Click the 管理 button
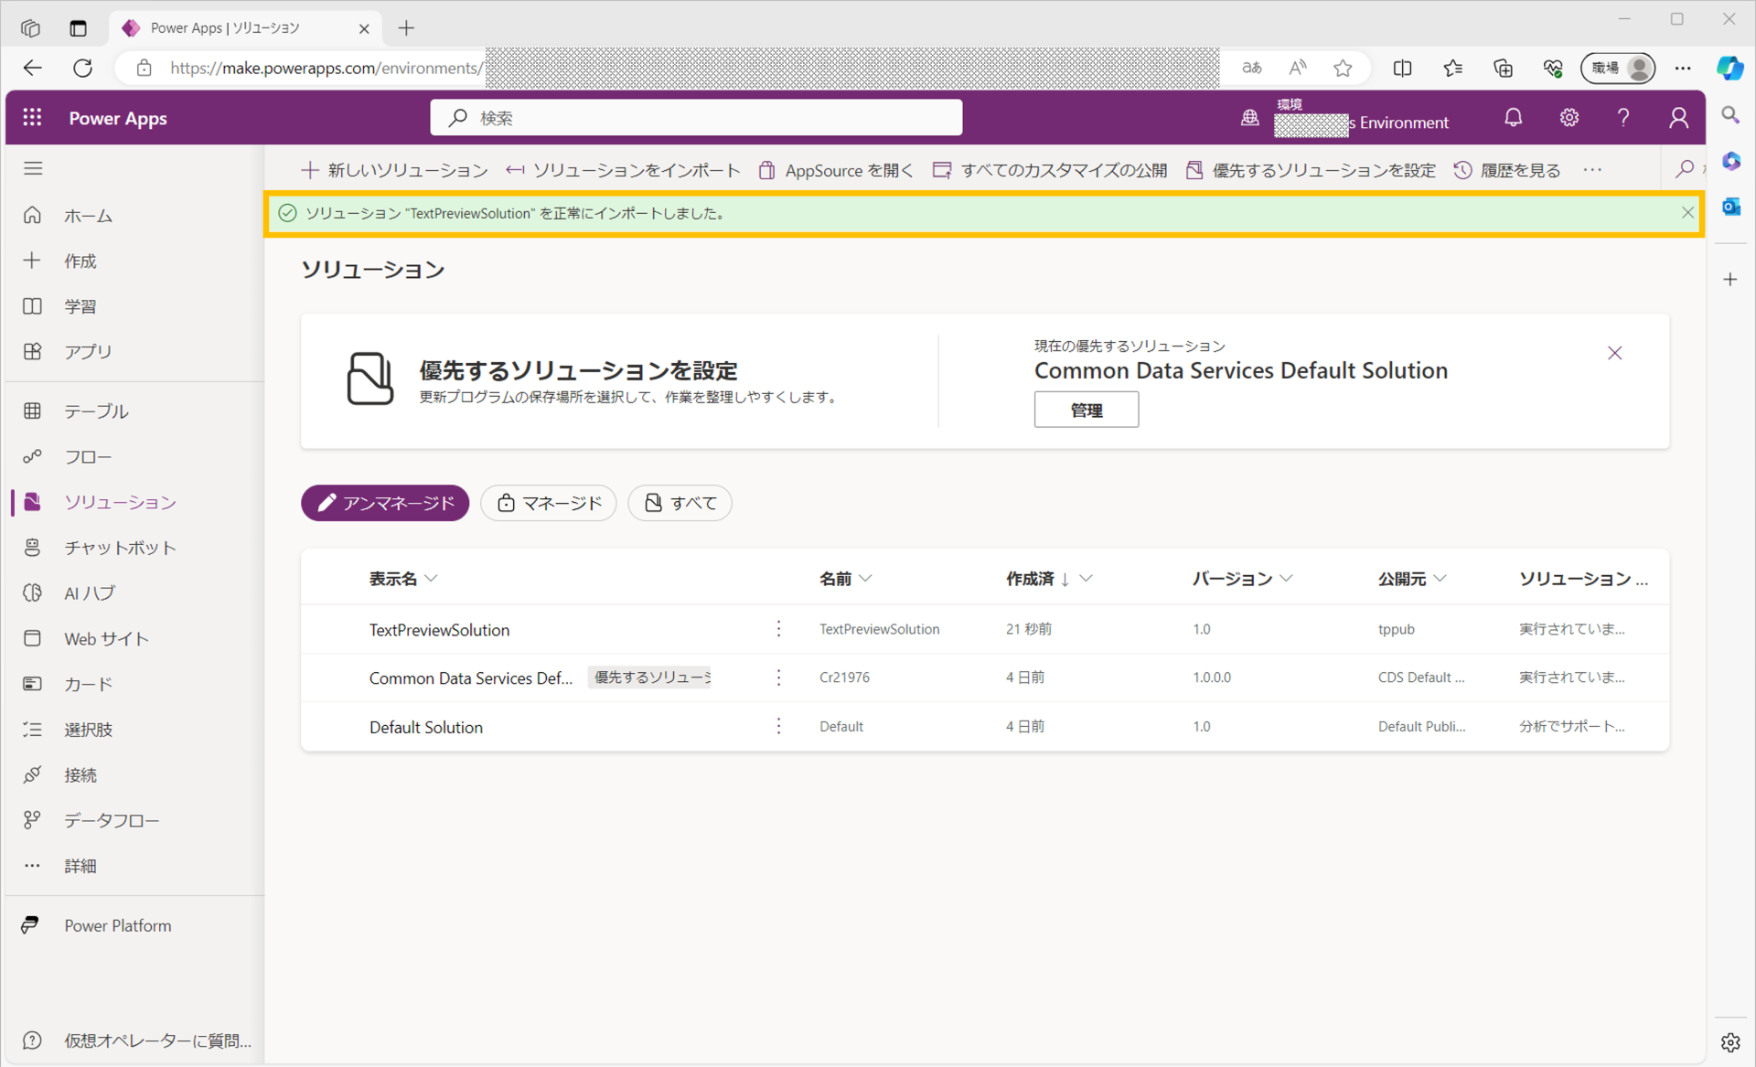 [1087, 410]
